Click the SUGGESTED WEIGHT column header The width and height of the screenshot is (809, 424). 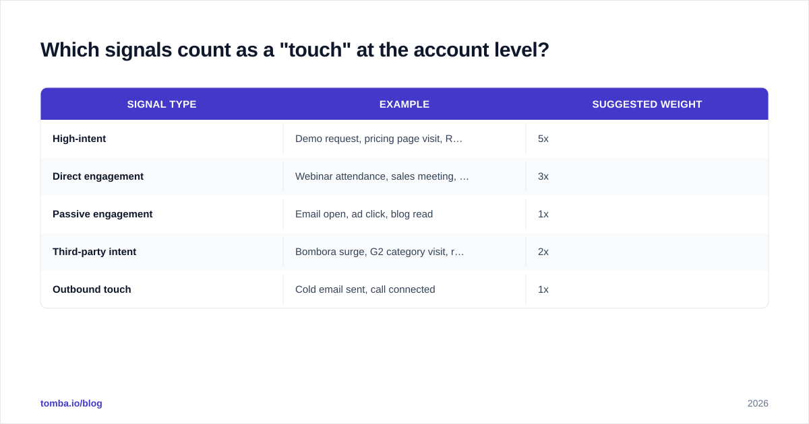647,104
